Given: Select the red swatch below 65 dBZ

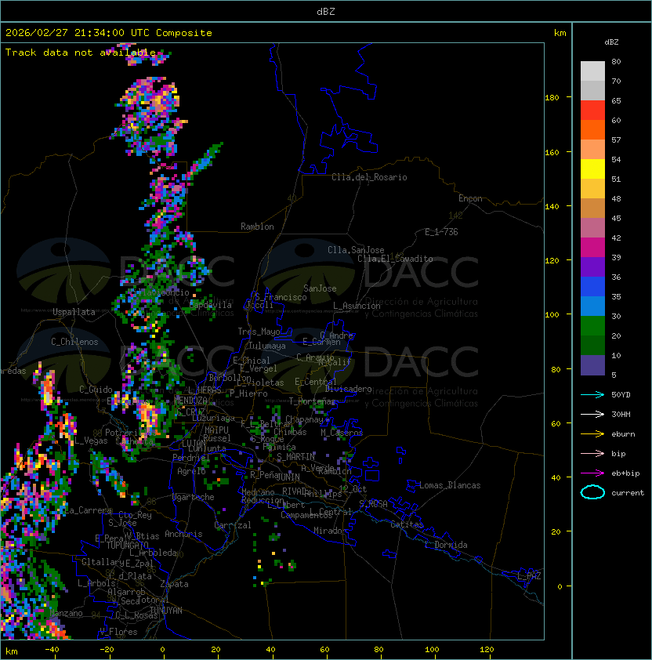Looking at the screenshot, I should 592,111.
